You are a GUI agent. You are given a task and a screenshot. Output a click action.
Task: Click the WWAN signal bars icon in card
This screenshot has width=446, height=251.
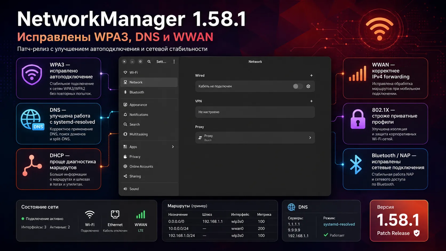(358, 74)
